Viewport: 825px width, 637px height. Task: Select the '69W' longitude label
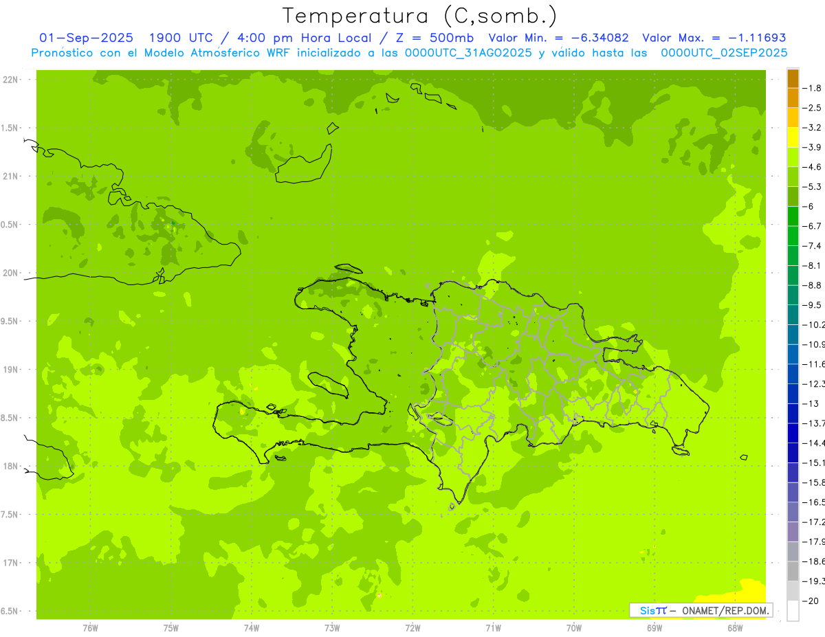tap(654, 628)
